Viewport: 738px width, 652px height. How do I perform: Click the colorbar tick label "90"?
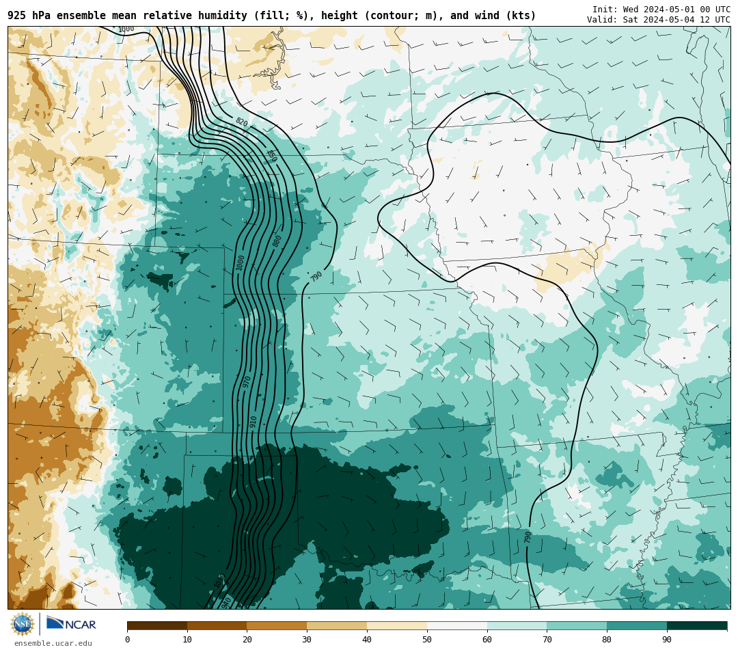point(667,639)
